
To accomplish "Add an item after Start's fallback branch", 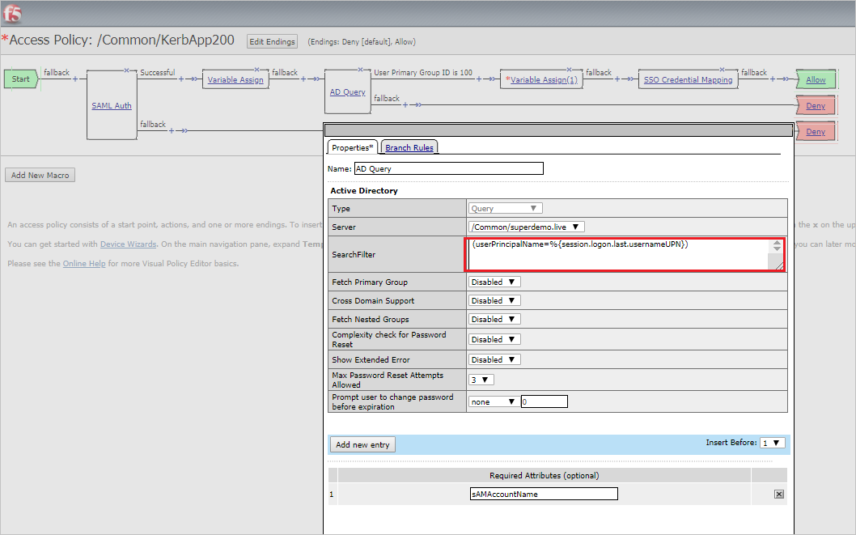I will click(x=75, y=79).
